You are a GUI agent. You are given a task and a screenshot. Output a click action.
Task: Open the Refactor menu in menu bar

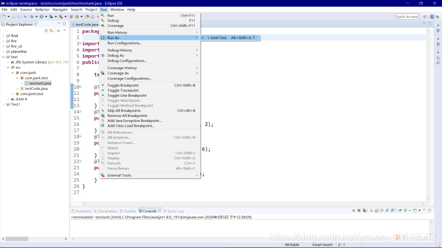[x=42, y=10]
